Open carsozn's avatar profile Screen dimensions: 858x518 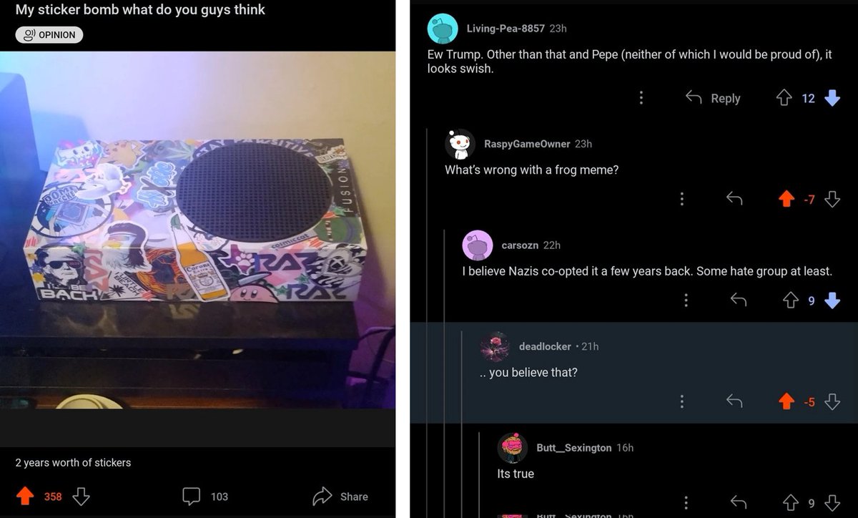point(478,245)
